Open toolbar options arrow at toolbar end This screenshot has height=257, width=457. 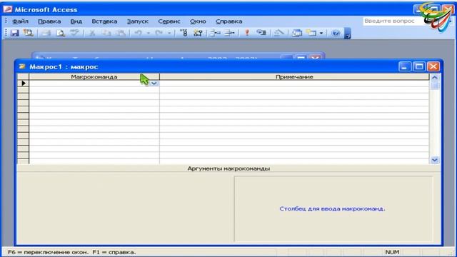[x=348, y=34]
